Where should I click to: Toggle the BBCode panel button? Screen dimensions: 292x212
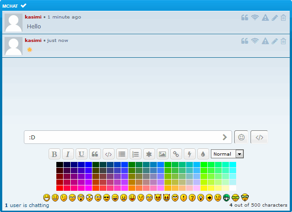coord(259,137)
